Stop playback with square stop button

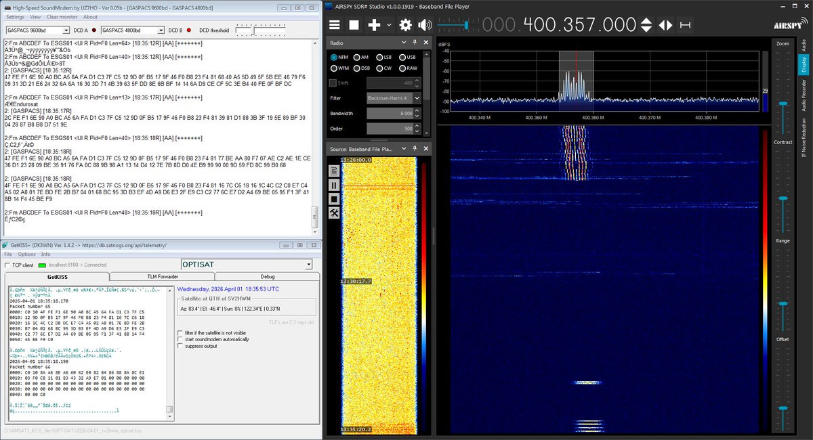354,25
